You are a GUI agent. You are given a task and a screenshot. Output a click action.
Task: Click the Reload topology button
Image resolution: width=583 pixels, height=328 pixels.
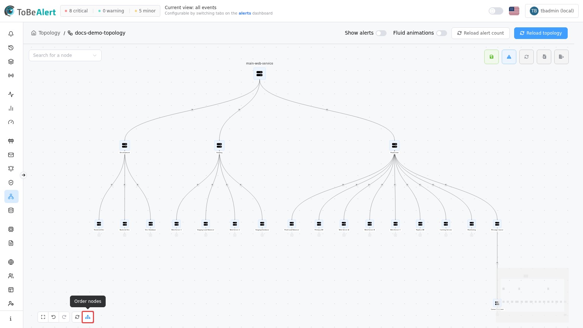click(x=541, y=33)
